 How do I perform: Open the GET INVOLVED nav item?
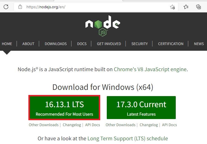point(109,44)
